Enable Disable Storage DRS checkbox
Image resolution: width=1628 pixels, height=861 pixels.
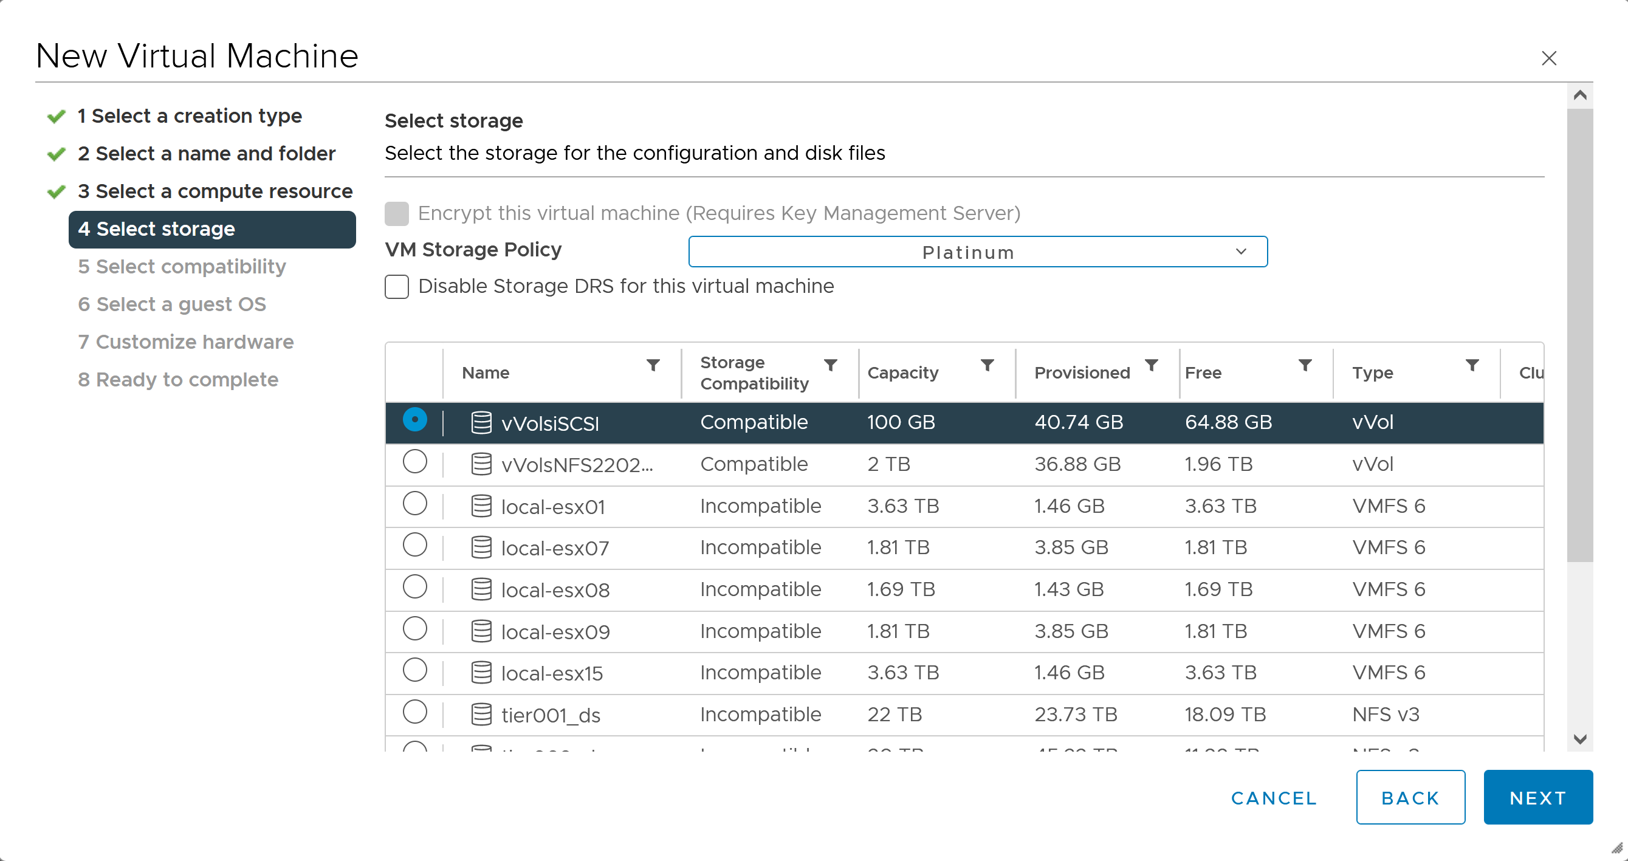[x=397, y=286]
